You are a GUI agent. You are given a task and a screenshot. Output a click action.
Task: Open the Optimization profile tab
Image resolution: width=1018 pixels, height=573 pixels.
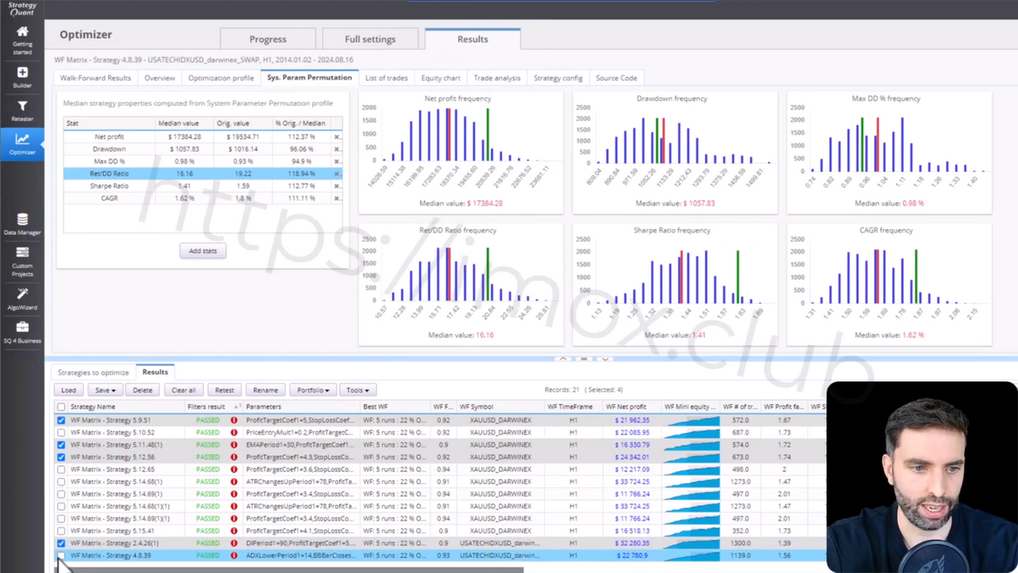(x=221, y=78)
